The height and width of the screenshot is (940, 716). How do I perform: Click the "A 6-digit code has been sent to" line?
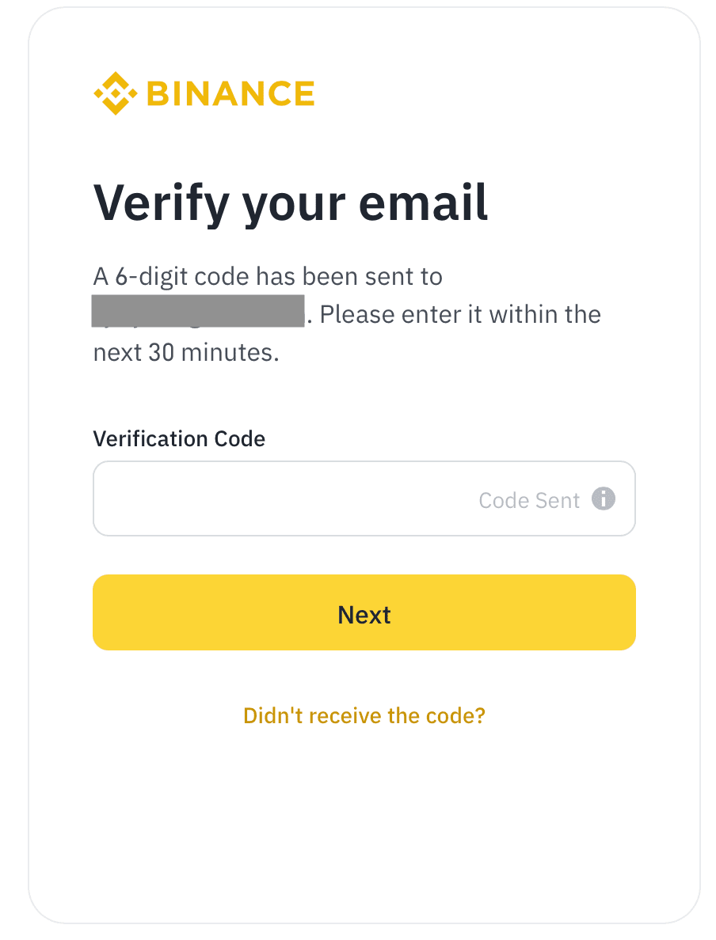268,277
